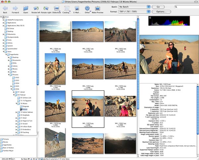Click the Orion disk icon in the tree
The width and height of the screenshot is (199, 160).
click(3, 17)
